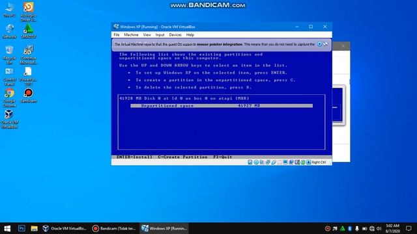Image resolution: width=417 pixels, height=234 pixels.
Task: Click the volume speaker tray icon
Action: 379,228
